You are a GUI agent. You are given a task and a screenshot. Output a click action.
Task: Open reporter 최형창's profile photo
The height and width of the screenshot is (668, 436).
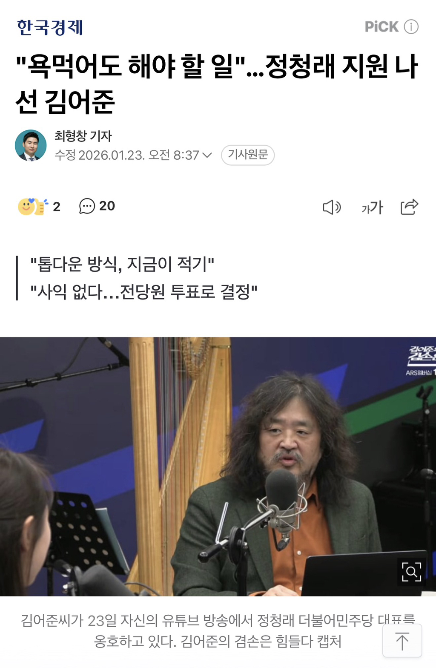pos(31,145)
